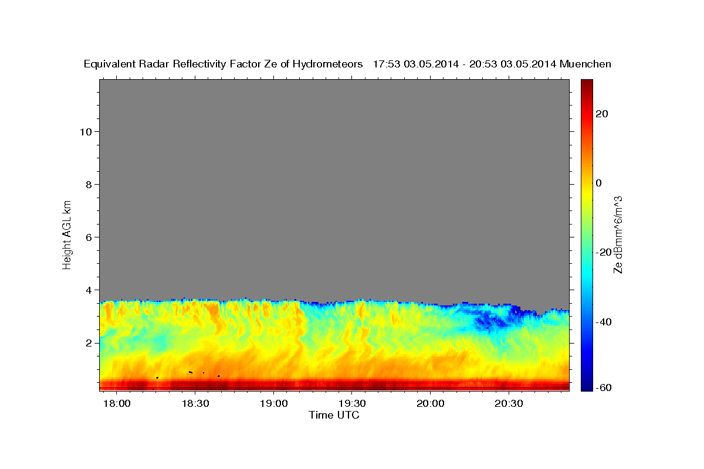The height and width of the screenshot is (469, 704).
Task: Click the height tick label '2'
Action: coord(88,343)
